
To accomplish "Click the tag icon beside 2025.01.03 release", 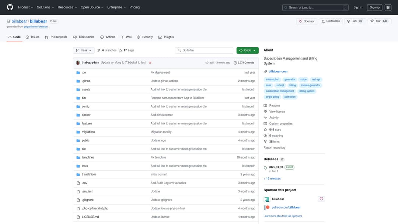I will click(265, 168).
